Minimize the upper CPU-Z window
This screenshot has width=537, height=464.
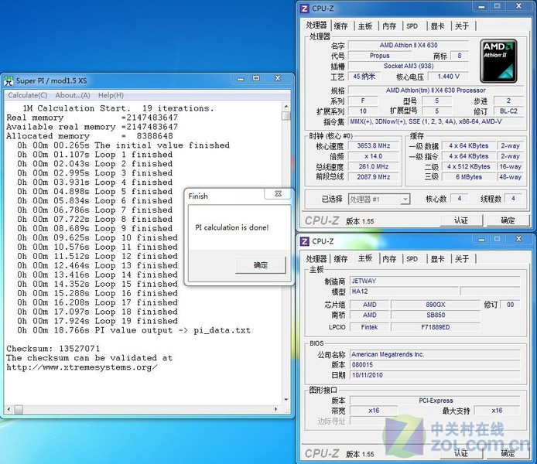(x=481, y=6)
